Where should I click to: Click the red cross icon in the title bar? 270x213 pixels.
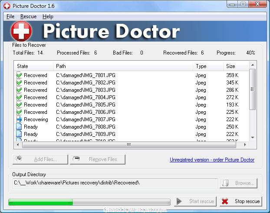pyautogui.click(x=7, y=6)
